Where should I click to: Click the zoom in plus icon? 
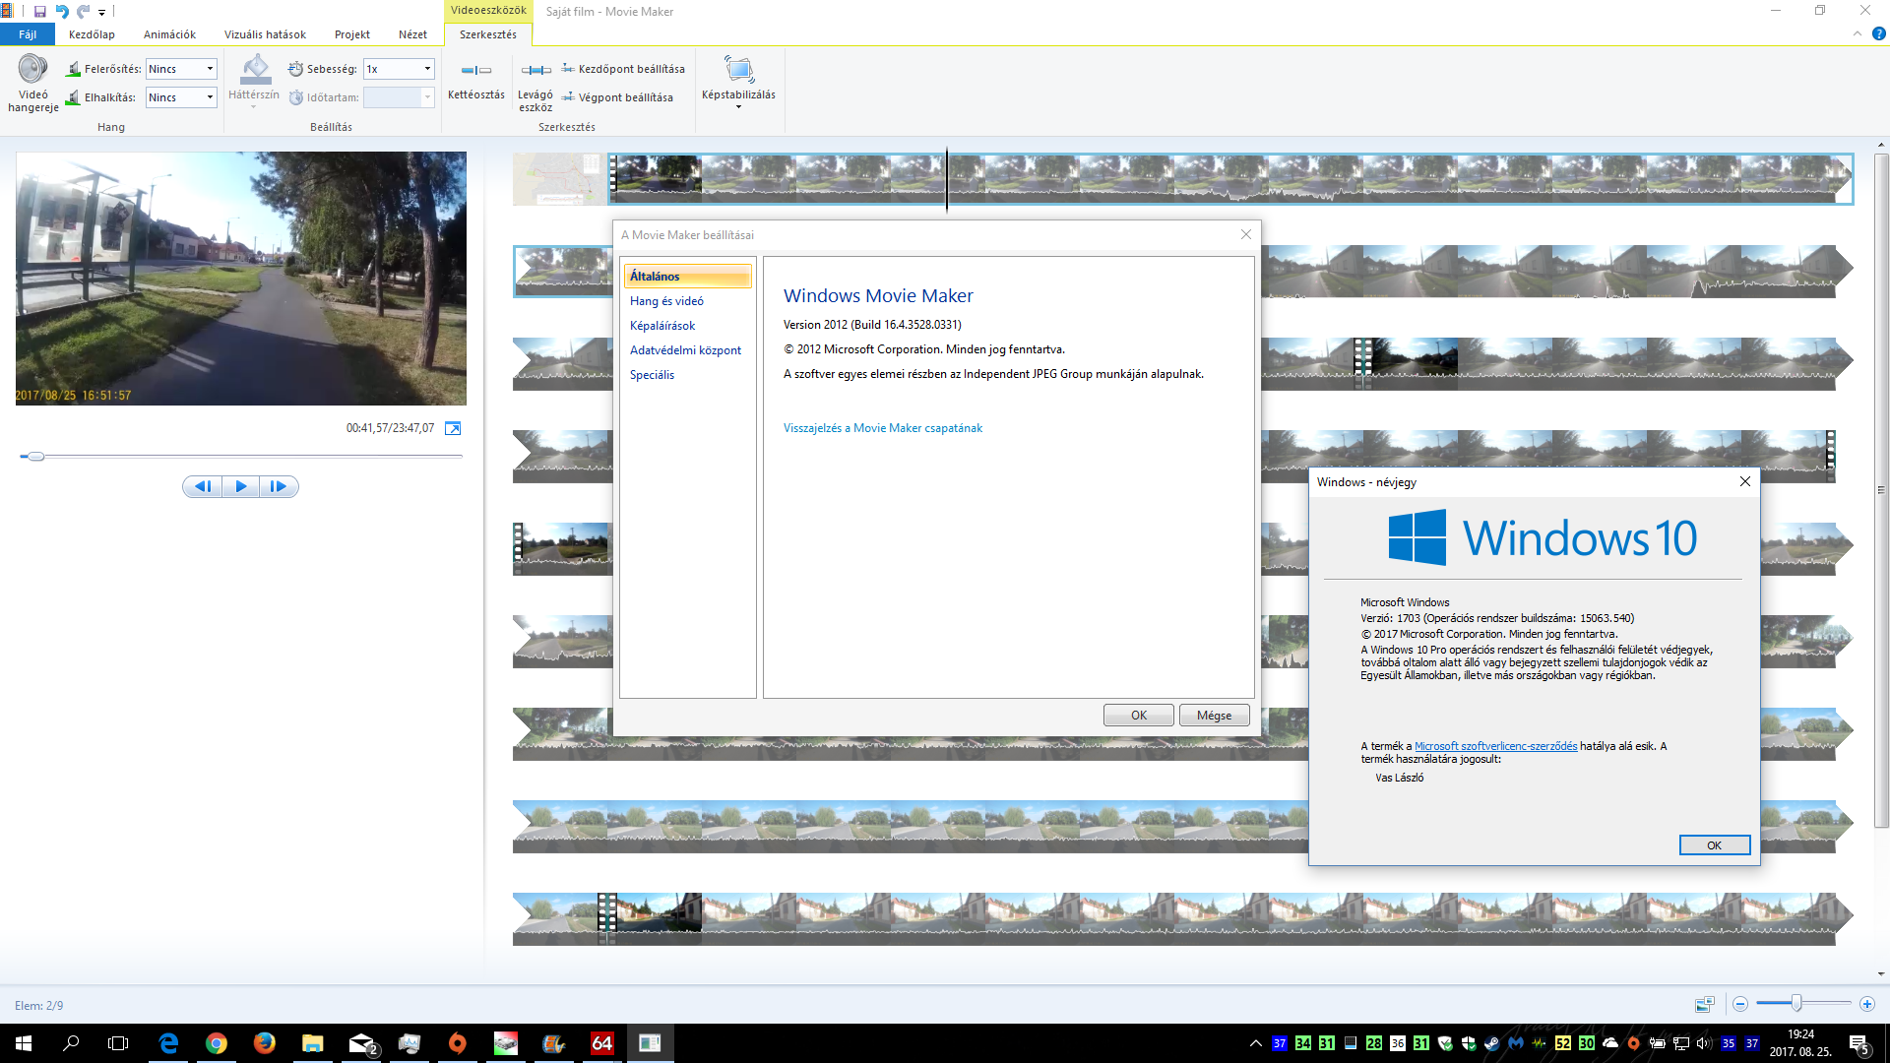[x=1867, y=1004]
